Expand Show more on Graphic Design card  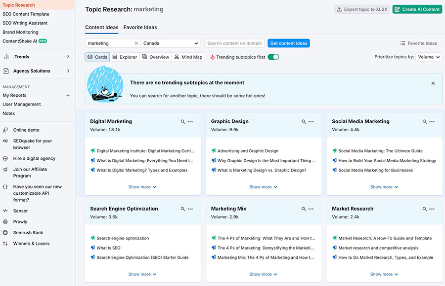(264, 187)
